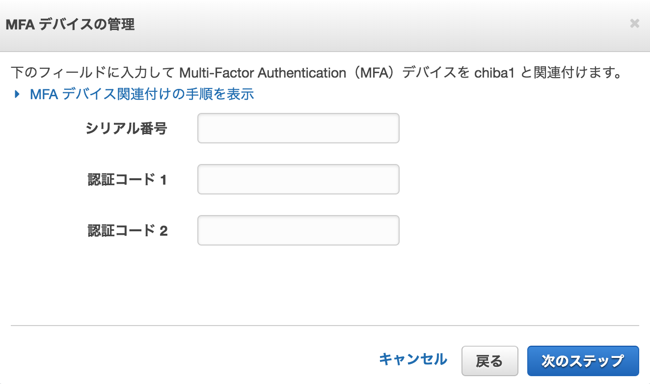Dismiss the dialog using the close icon
The width and height of the screenshot is (650, 384).
click(x=635, y=23)
